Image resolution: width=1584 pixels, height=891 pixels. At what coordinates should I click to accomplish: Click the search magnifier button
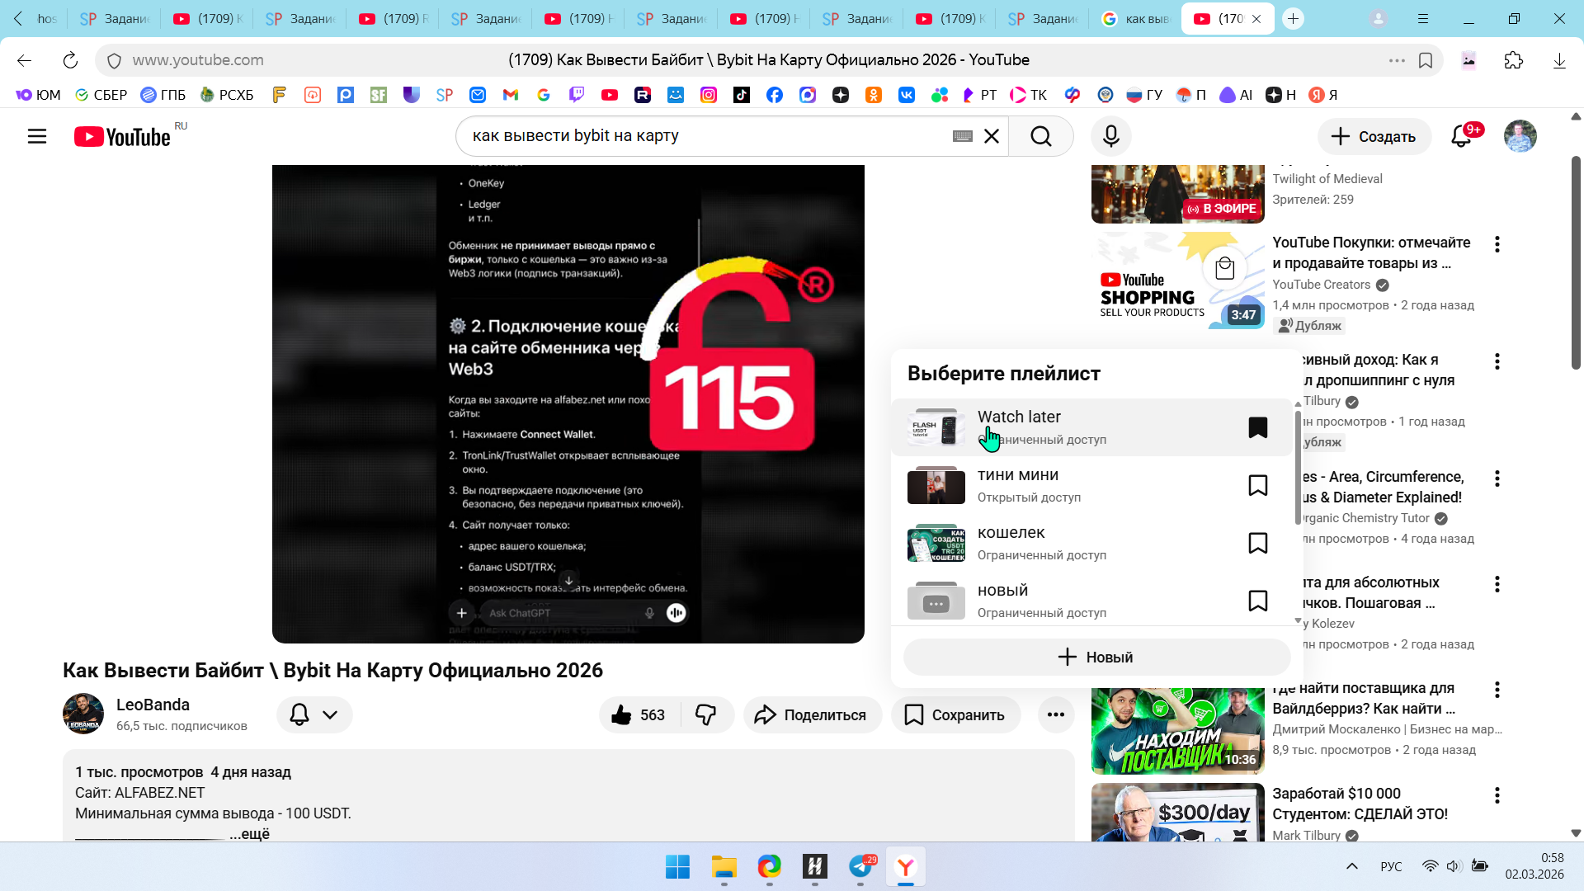click(x=1041, y=136)
